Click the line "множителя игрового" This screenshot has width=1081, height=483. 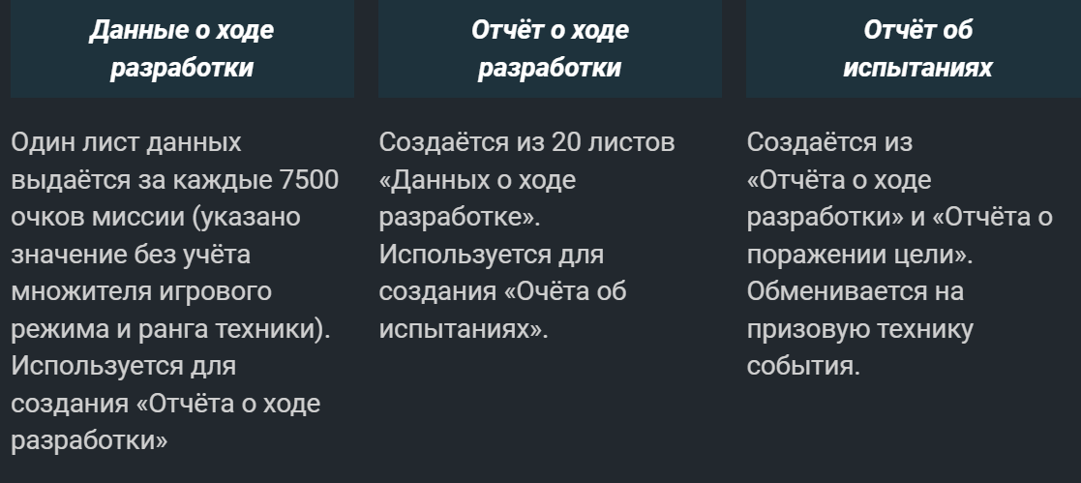click(140, 291)
